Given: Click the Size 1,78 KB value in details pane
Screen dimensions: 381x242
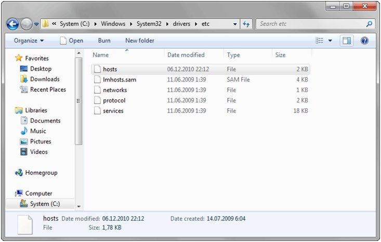Looking at the screenshot, I should [x=112, y=227].
